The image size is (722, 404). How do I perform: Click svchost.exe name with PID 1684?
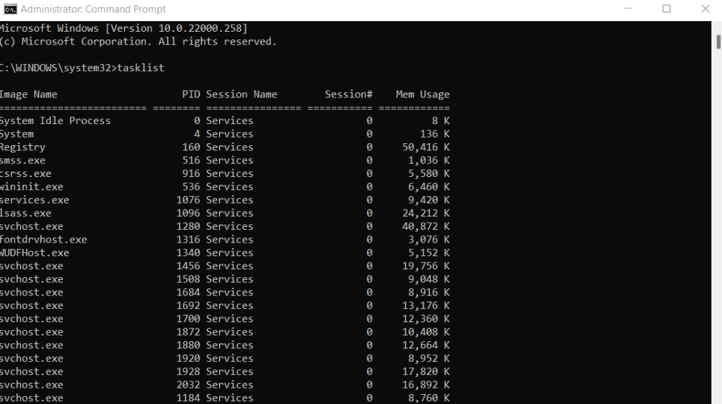pos(32,293)
